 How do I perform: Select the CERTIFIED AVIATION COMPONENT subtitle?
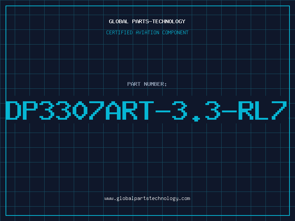click(x=147, y=32)
